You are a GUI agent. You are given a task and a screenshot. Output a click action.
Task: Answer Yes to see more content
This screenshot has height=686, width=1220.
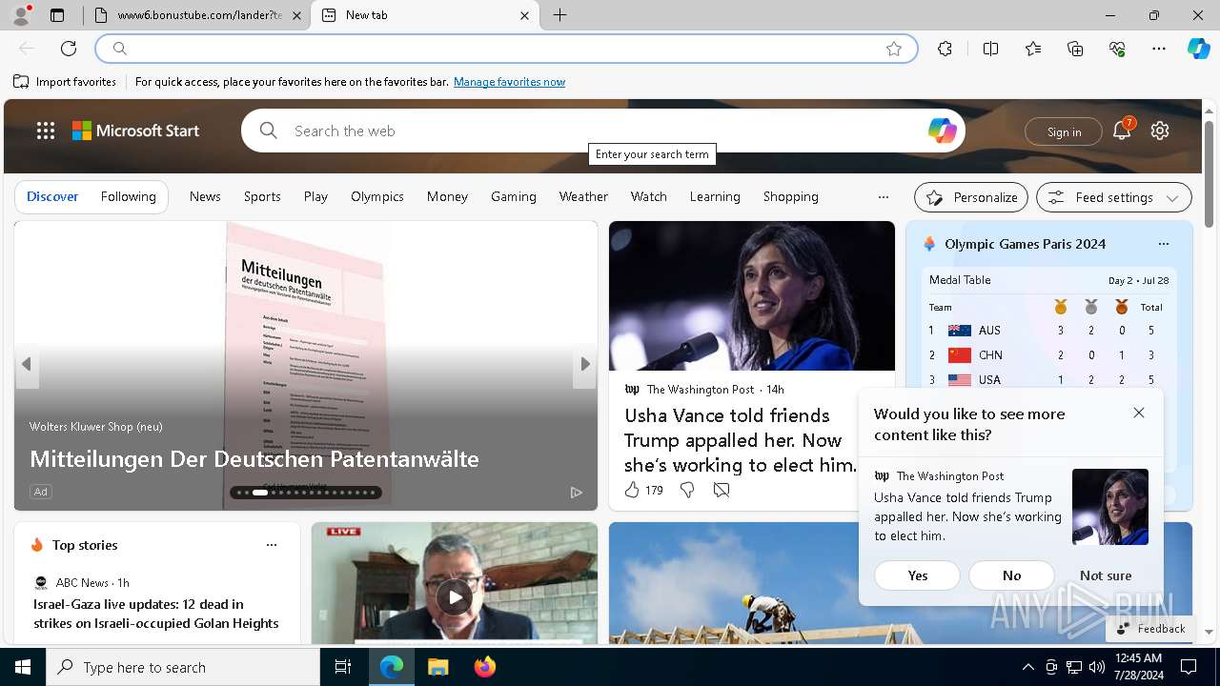pos(918,575)
